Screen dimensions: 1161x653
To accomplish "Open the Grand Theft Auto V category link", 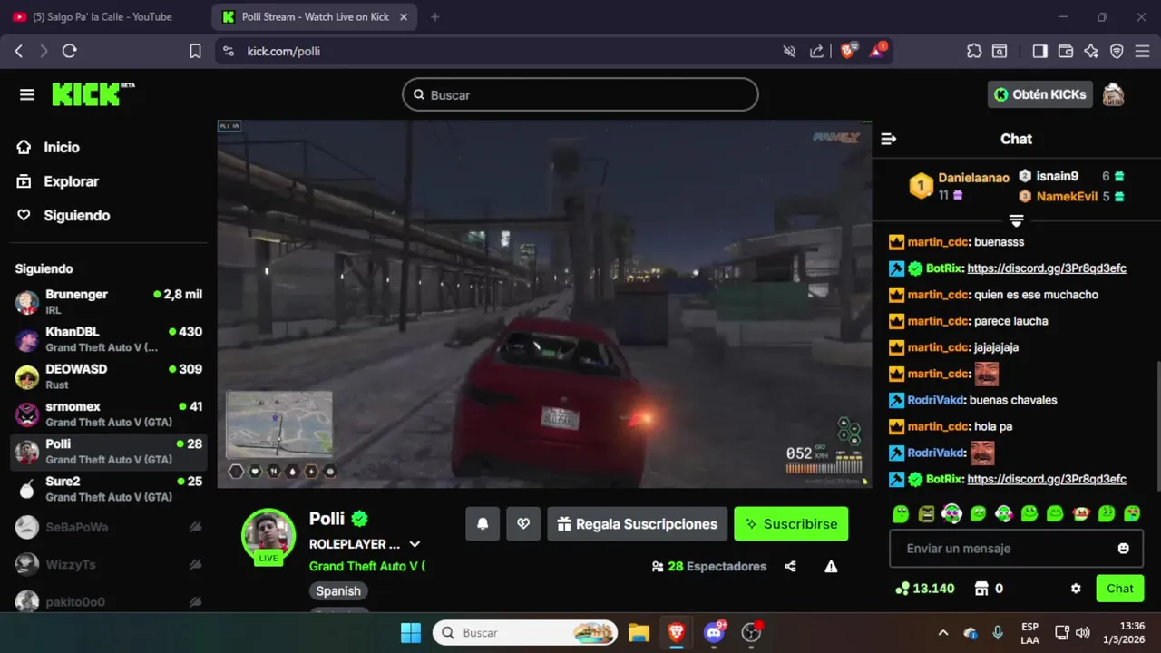I will point(366,566).
